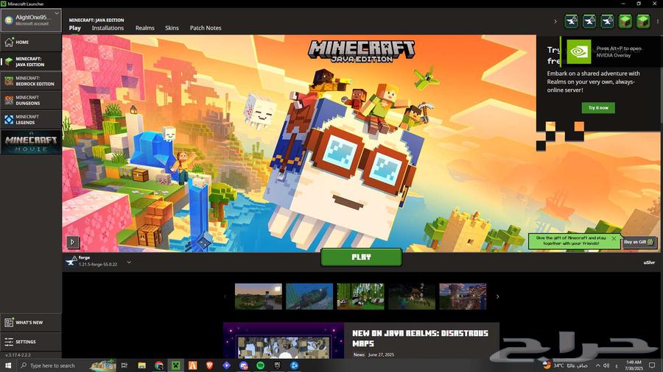Image resolution: width=663 pixels, height=372 pixels.
Task: Select Minecraft: Bedrock Edition in sidebar
Action: [31, 81]
